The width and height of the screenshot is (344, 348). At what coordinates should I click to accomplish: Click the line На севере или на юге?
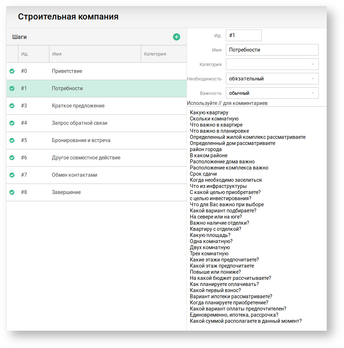pyautogui.click(x=216, y=217)
